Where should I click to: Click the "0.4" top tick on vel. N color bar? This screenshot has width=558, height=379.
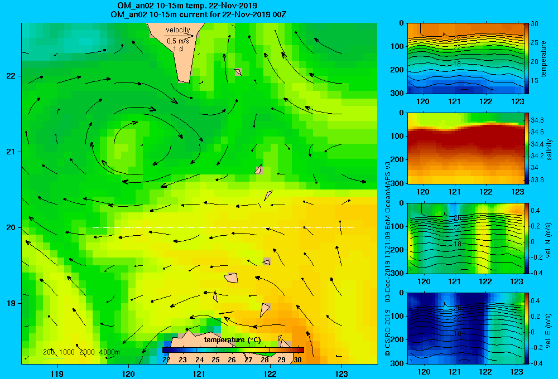point(535,211)
